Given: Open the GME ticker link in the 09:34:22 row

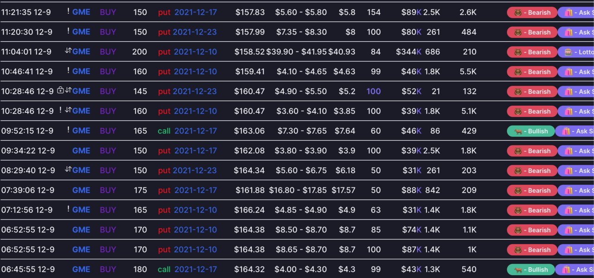Looking at the screenshot, I should 81,150.
